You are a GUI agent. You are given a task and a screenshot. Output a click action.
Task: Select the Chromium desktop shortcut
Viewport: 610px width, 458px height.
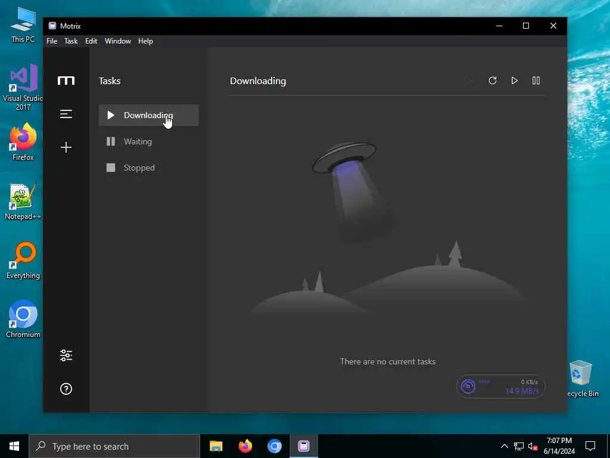pos(23,319)
